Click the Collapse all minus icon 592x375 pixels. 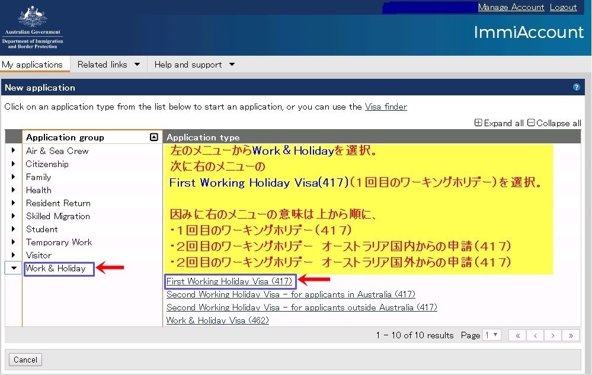tap(531, 123)
